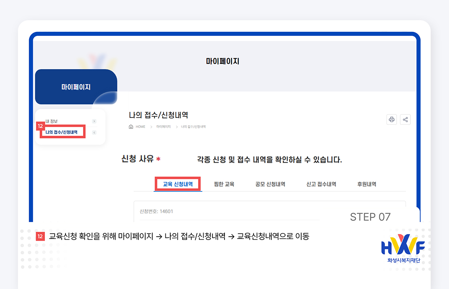The image size is (449, 289).
Task: Switch to the 교육 신청내역 tab
Action: coord(178,184)
